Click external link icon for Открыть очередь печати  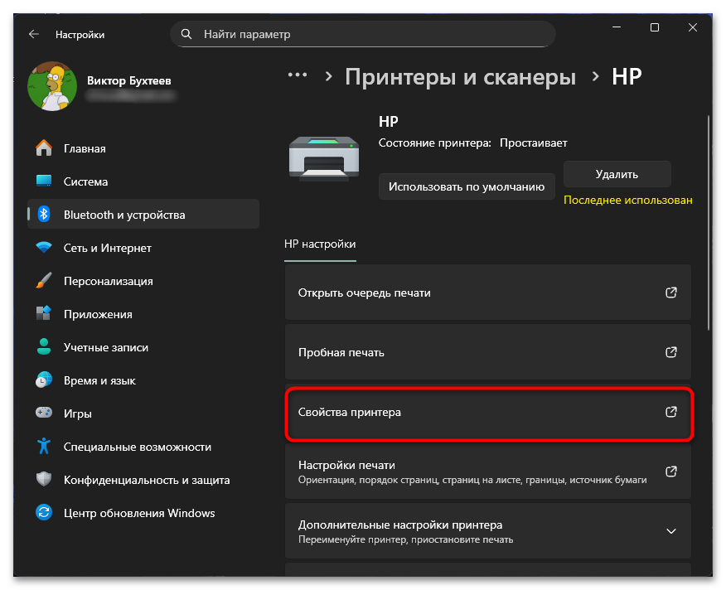click(x=671, y=293)
